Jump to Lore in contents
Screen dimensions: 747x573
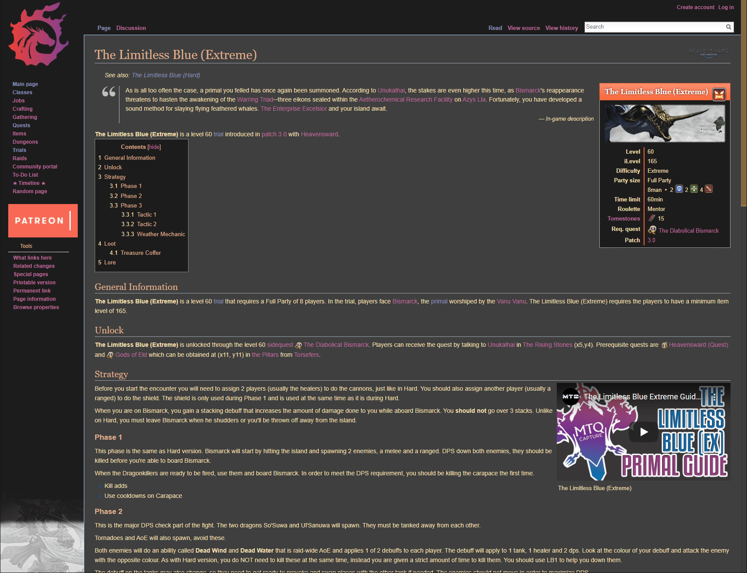point(110,263)
